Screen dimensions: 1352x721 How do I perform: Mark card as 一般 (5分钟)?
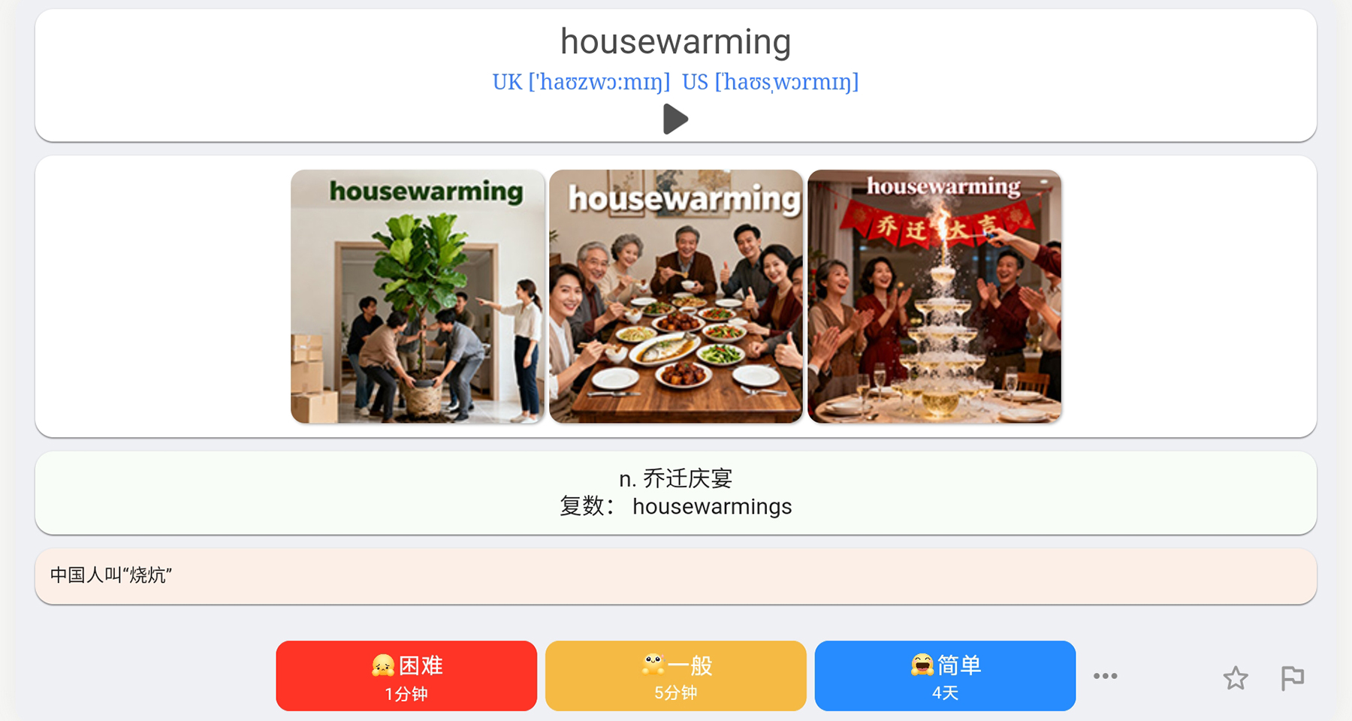coord(676,676)
